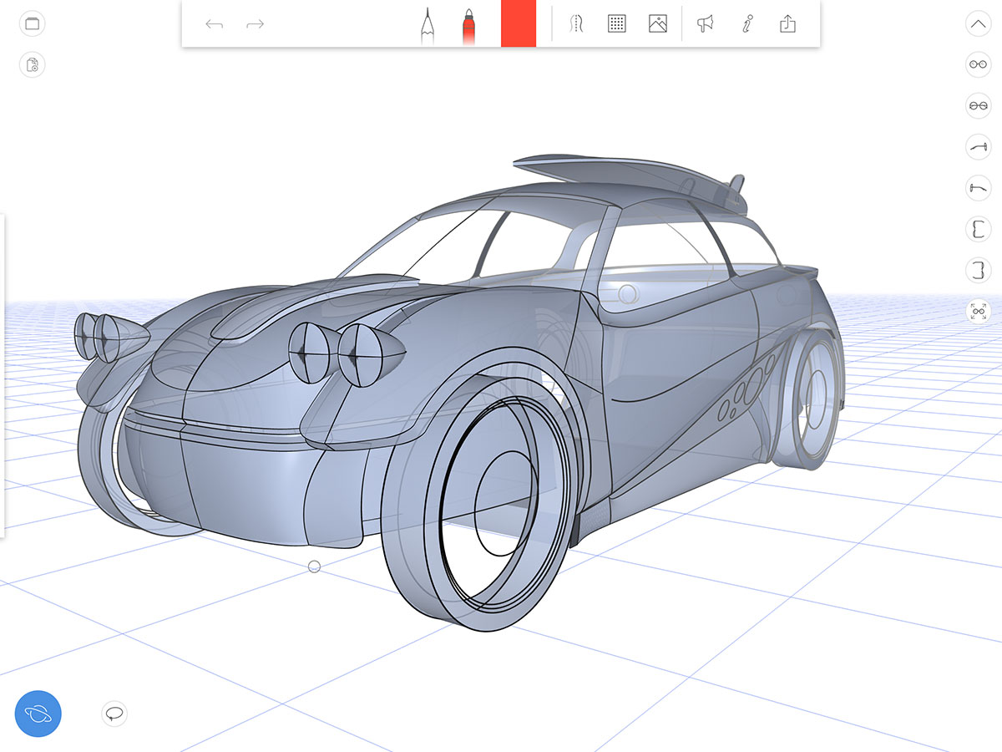Click the fit-to-view glasses icon

(x=978, y=311)
